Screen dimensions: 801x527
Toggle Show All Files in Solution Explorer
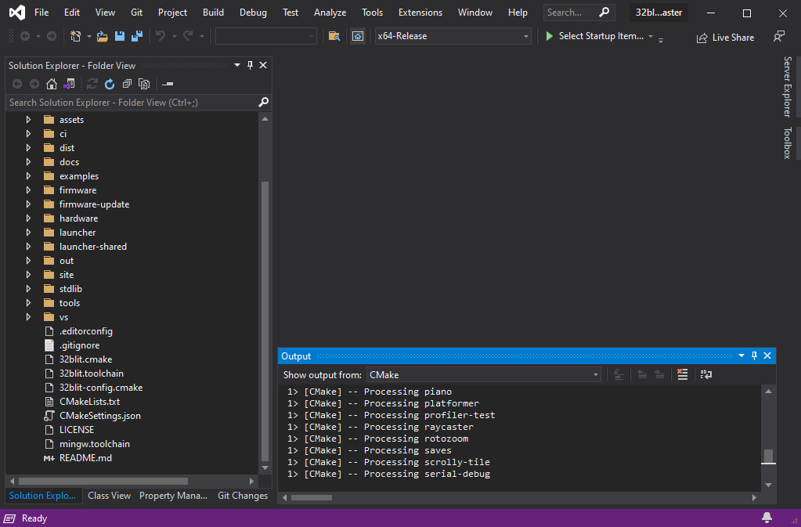(x=144, y=84)
